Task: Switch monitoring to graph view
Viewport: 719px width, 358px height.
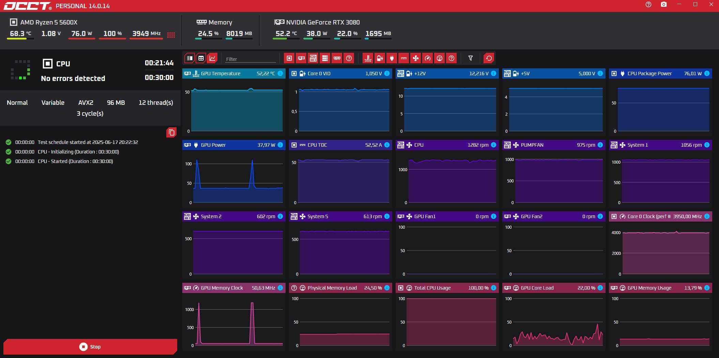Action: (x=212, y=58)
